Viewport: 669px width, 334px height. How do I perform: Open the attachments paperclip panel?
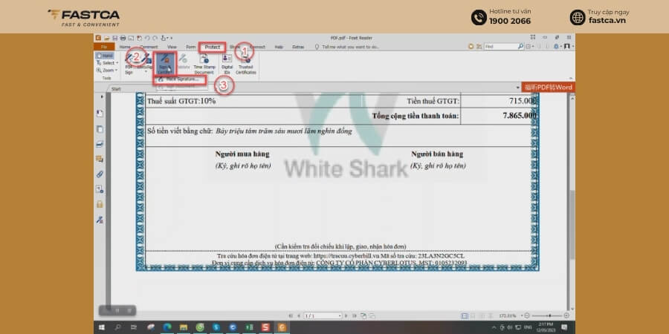coord(100,174)
